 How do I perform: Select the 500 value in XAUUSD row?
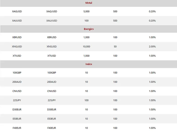coord(115,21)
